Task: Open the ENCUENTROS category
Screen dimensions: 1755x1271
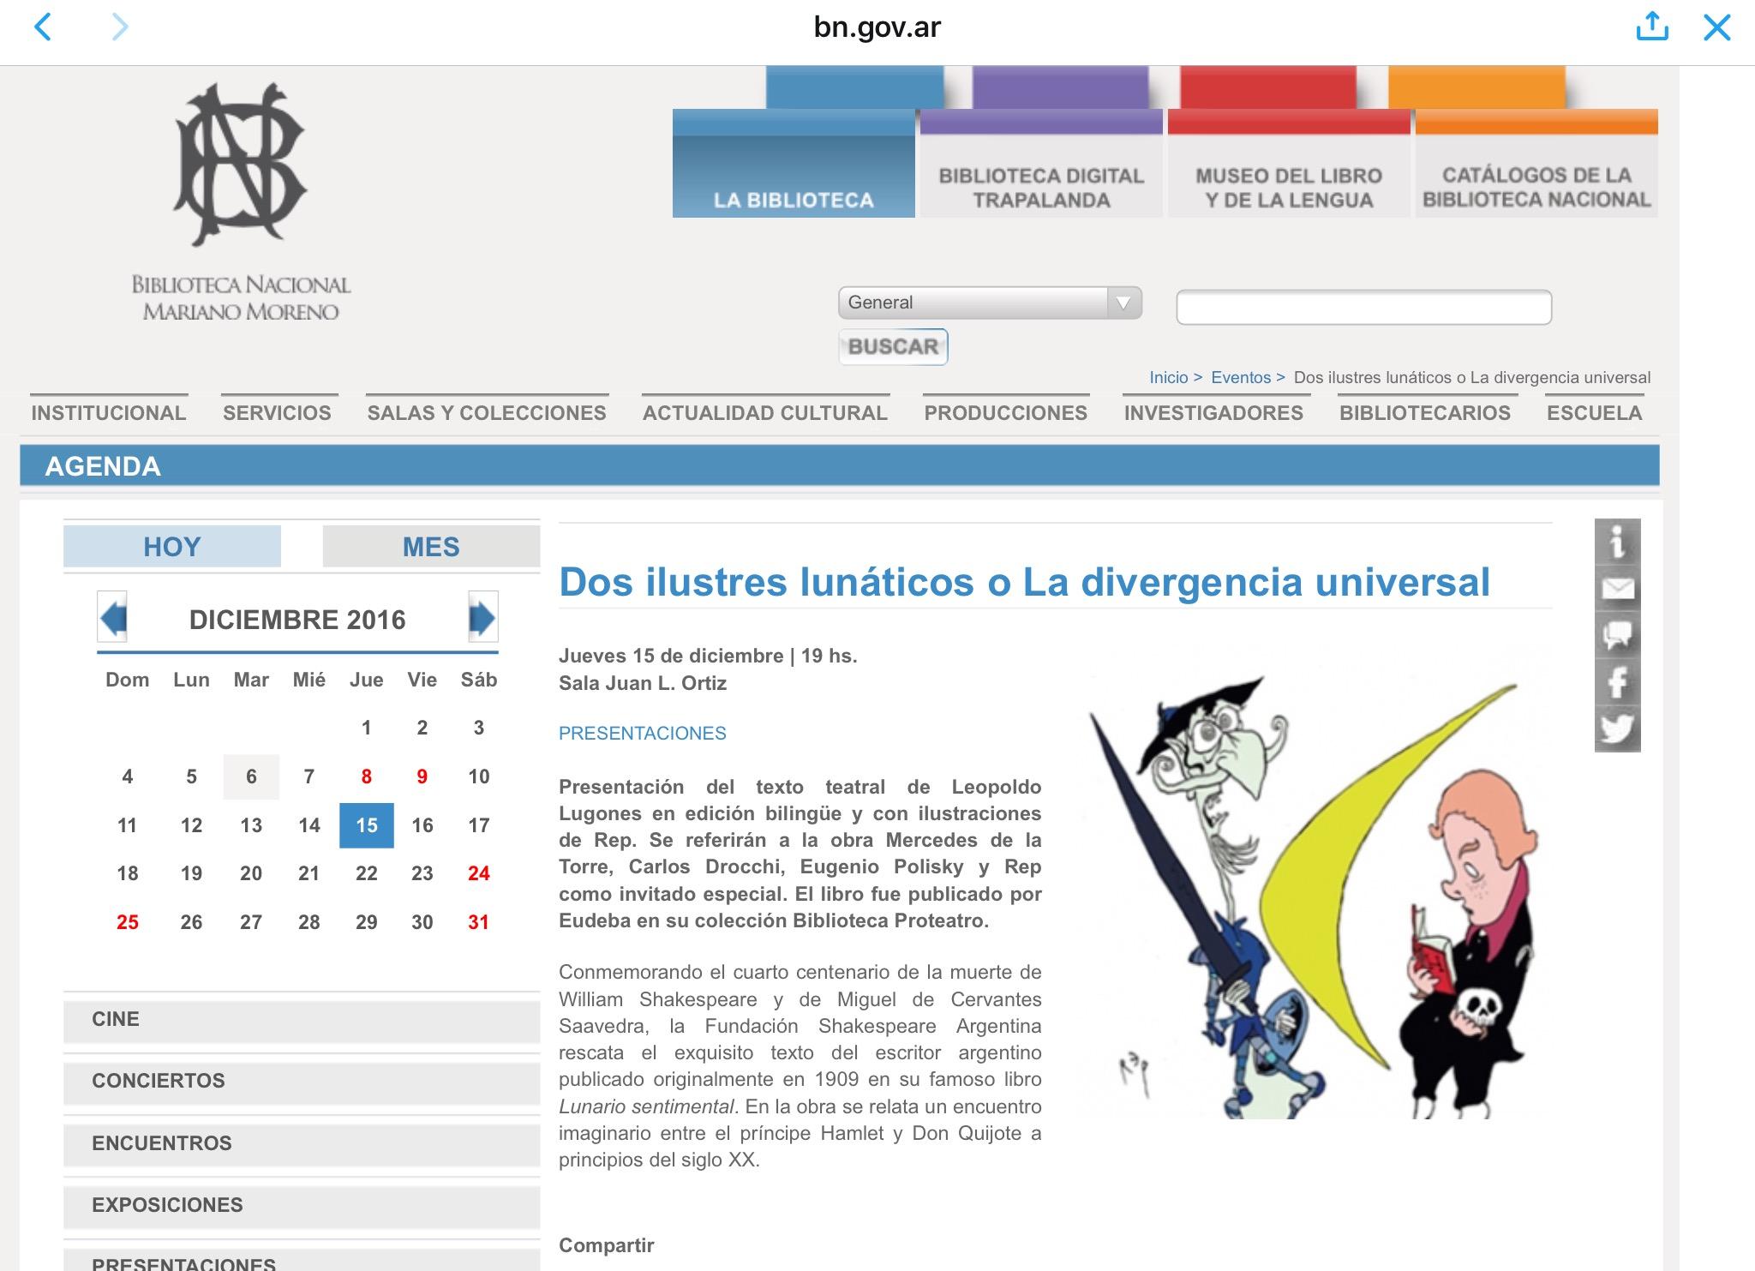Action: [x=302, y=1144]
